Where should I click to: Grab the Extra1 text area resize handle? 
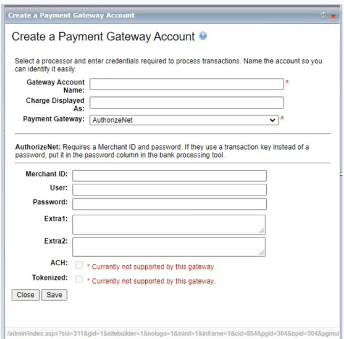click(262, 231)
